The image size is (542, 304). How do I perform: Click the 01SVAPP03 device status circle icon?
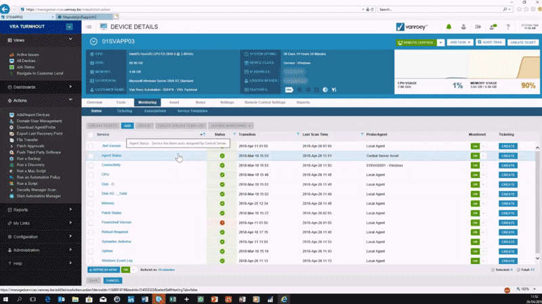[x=93, y=41]
